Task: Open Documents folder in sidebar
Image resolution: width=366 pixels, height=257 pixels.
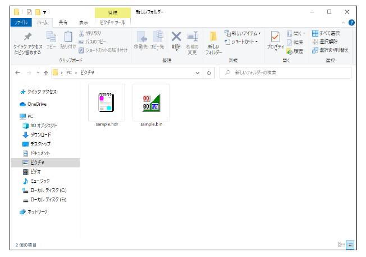Action: click(36, 154)
